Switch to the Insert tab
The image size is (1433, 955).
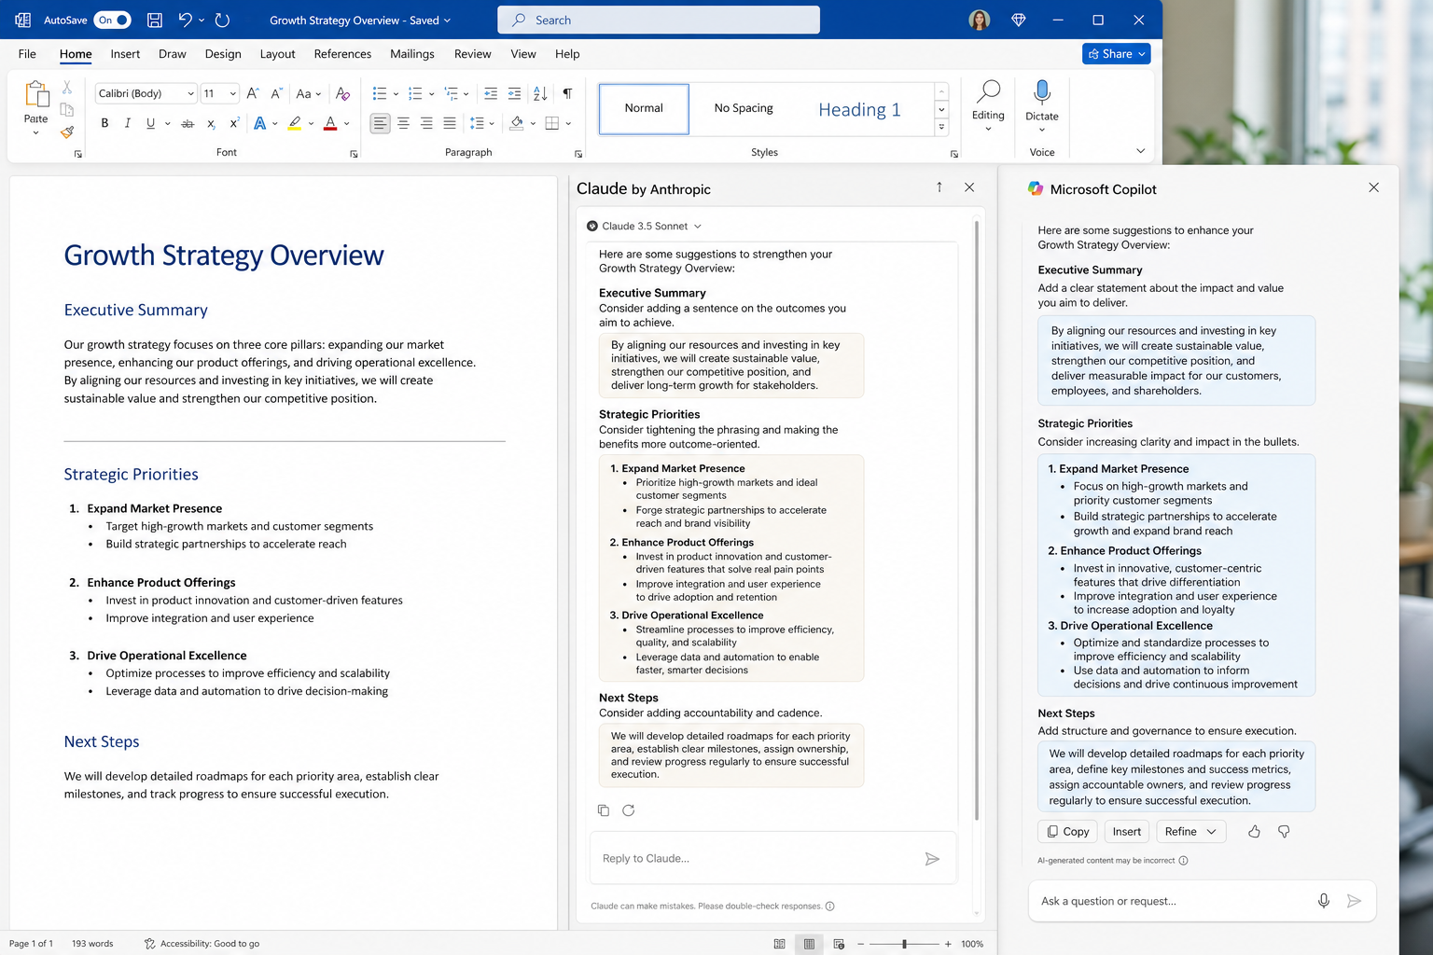tap(125, 54)
